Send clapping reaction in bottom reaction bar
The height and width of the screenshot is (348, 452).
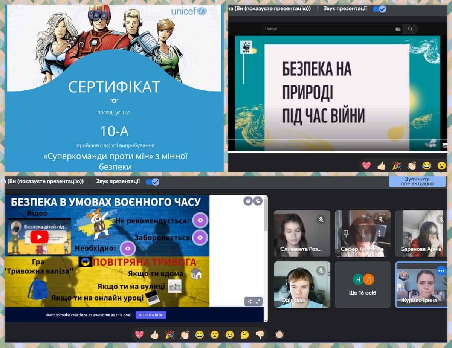[185, 334]
